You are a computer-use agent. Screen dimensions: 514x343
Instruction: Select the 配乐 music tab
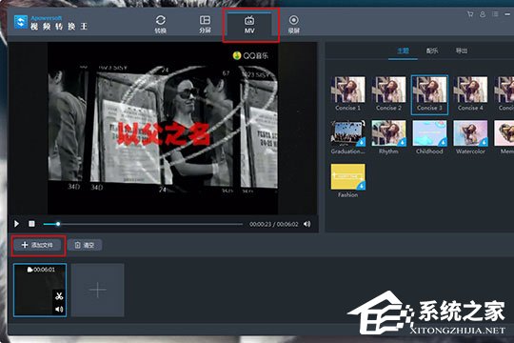pyautogui.click(x=432, y=50)
